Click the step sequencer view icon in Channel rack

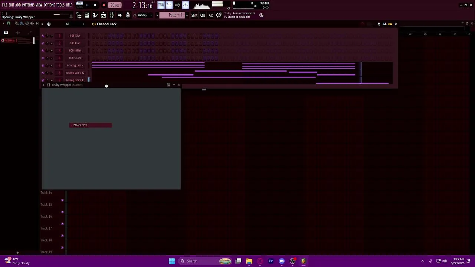(x=390, y=24)
